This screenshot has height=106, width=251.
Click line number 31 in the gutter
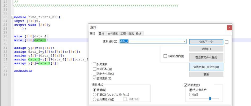point(5,48)
